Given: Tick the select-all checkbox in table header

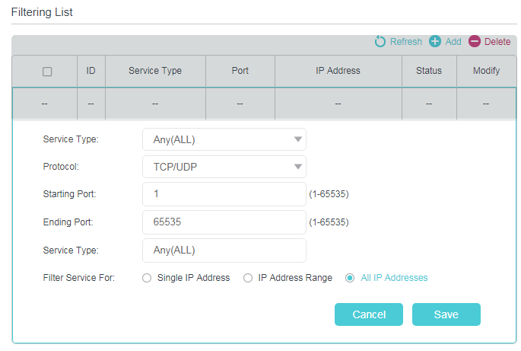Looking at the screenshot, I should [x=47, y=72].
